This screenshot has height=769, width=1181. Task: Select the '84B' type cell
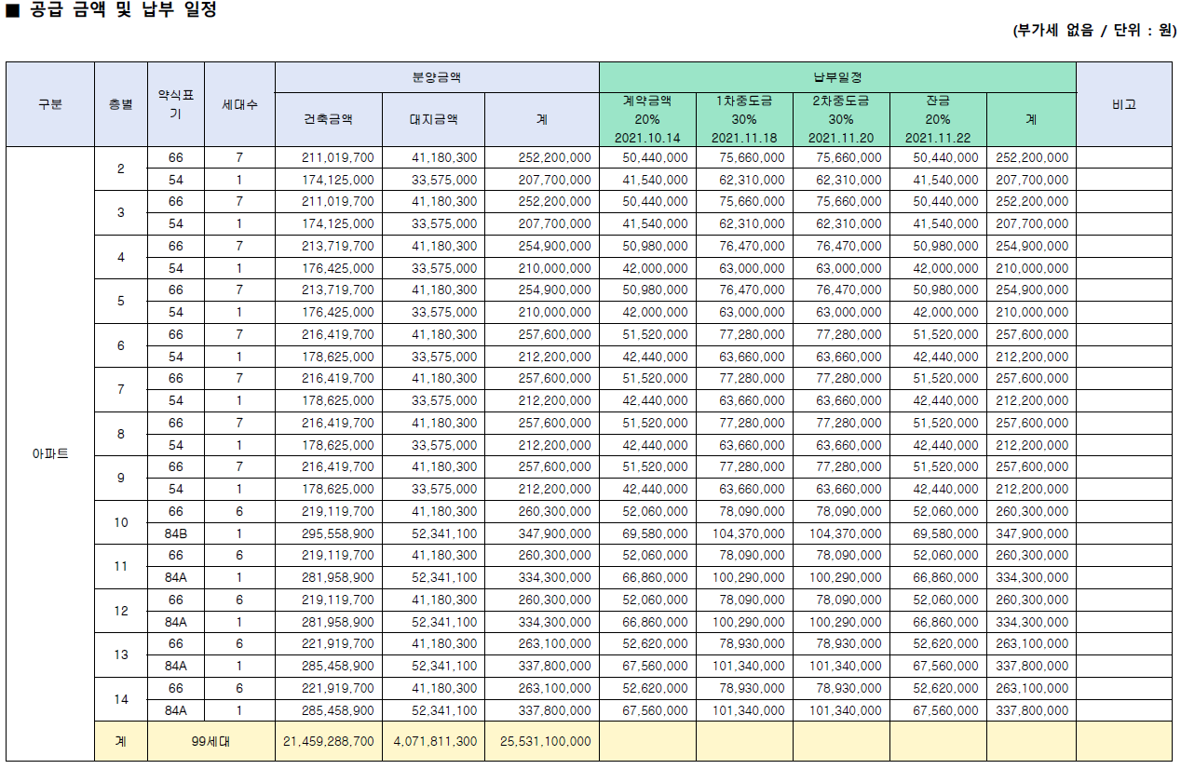tap(176, 533)
